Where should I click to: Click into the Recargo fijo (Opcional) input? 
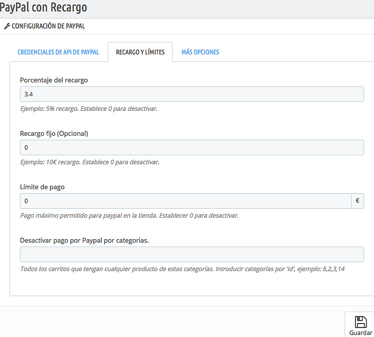coord(192,148)
